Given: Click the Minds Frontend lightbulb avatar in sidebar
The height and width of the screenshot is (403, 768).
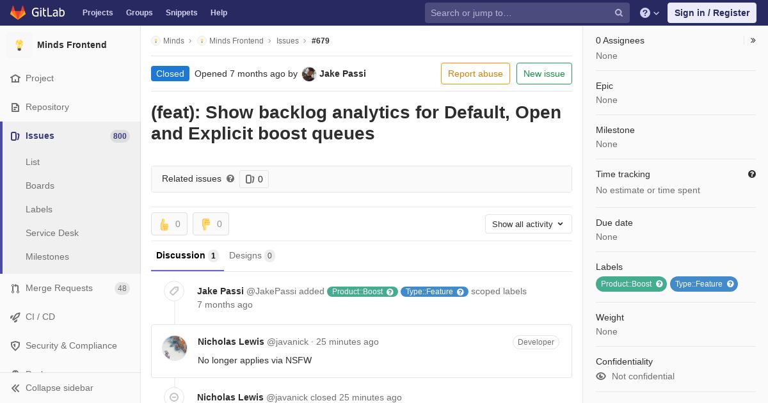Looking at the screenshot, I should (19, 45).
